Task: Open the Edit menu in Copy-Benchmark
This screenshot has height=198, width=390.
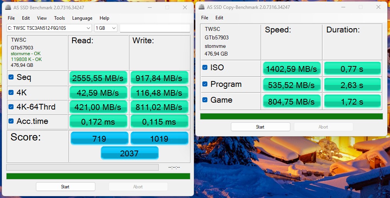Action: point(219,18)
